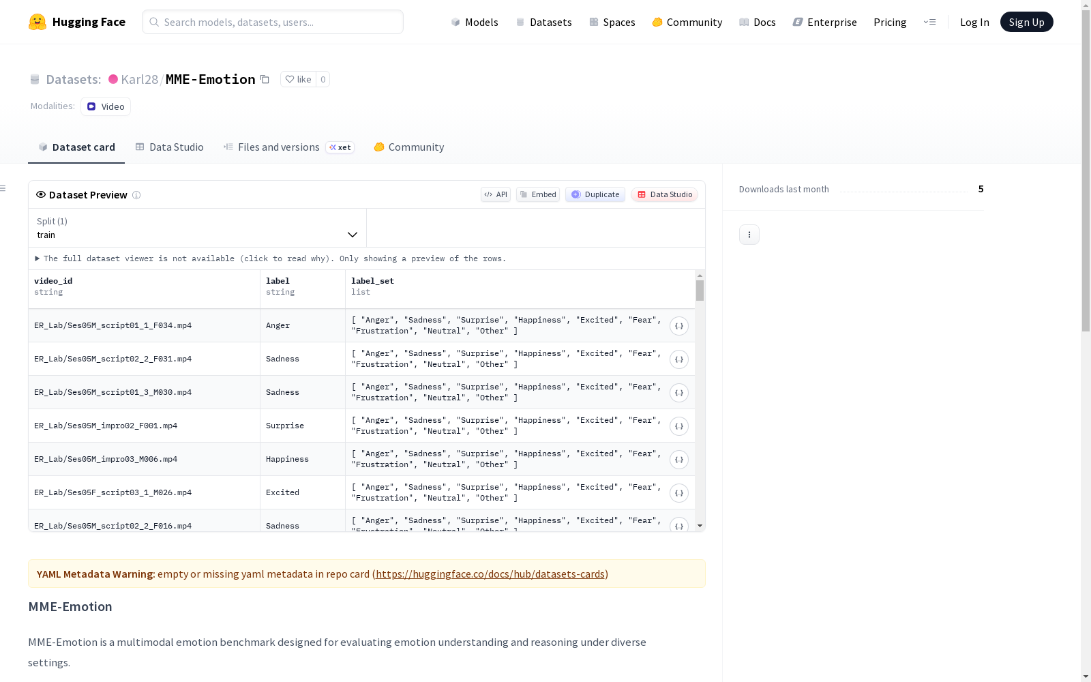Select cell ER_Lab/Ses05M_impro02_F001.mp4

point(144,426)
